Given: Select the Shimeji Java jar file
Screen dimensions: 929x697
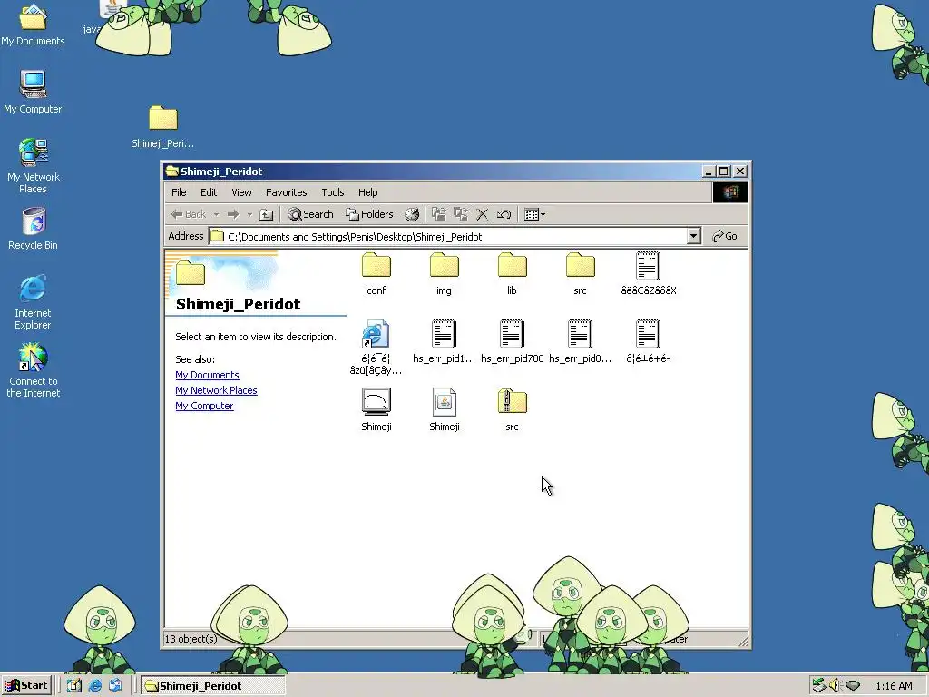Looking at the screenshot, I should [445, 410].
